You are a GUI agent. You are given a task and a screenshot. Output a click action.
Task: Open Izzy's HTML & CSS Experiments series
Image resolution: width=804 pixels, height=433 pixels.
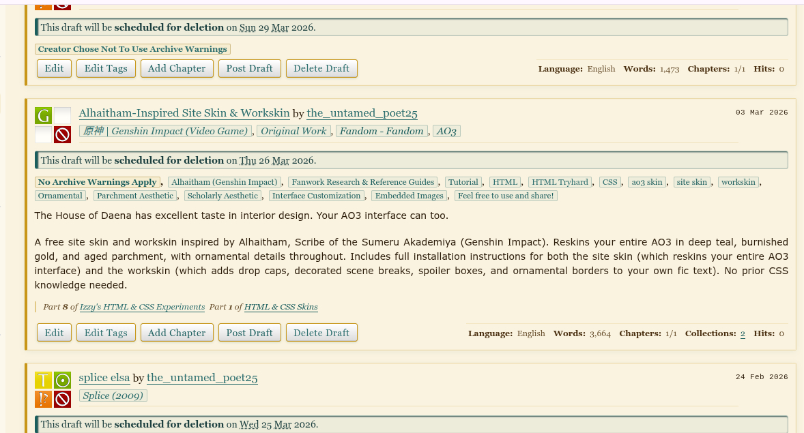[x=142, y=307]
